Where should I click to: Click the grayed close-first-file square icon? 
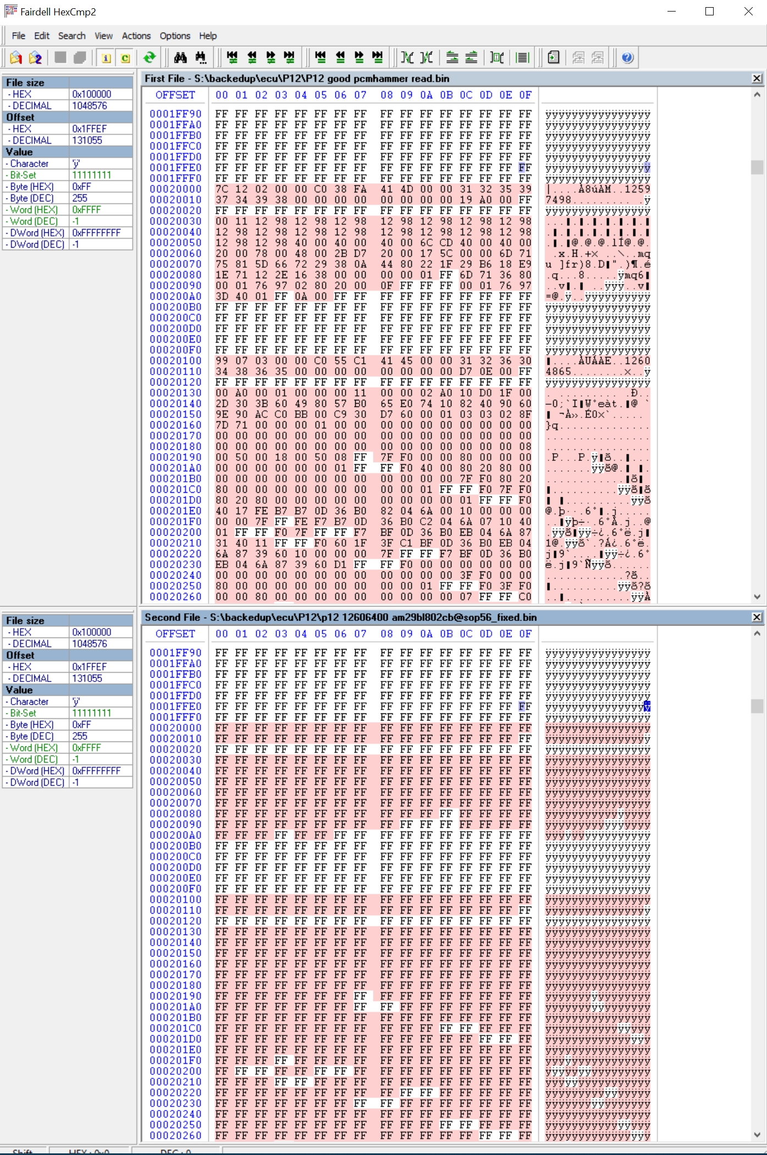tap(60, 57)
